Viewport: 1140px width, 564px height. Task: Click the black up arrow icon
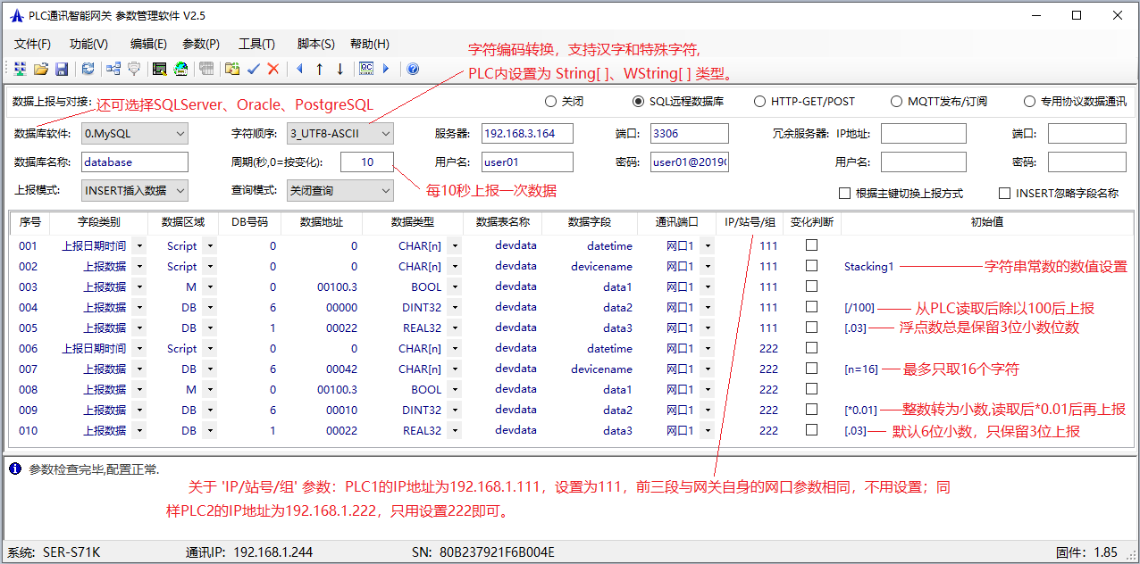[x=319, y=69]
